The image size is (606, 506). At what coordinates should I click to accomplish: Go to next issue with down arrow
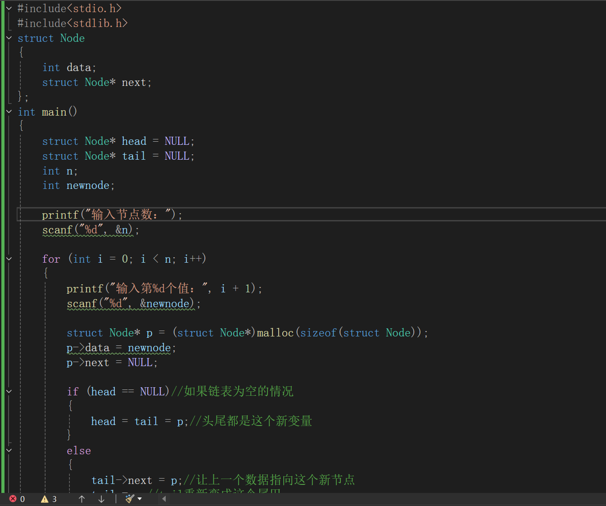pos(101,499)
